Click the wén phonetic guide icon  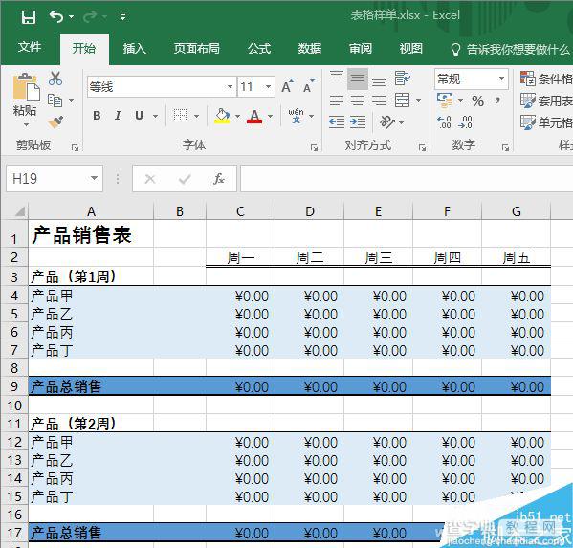coord(296,116)
